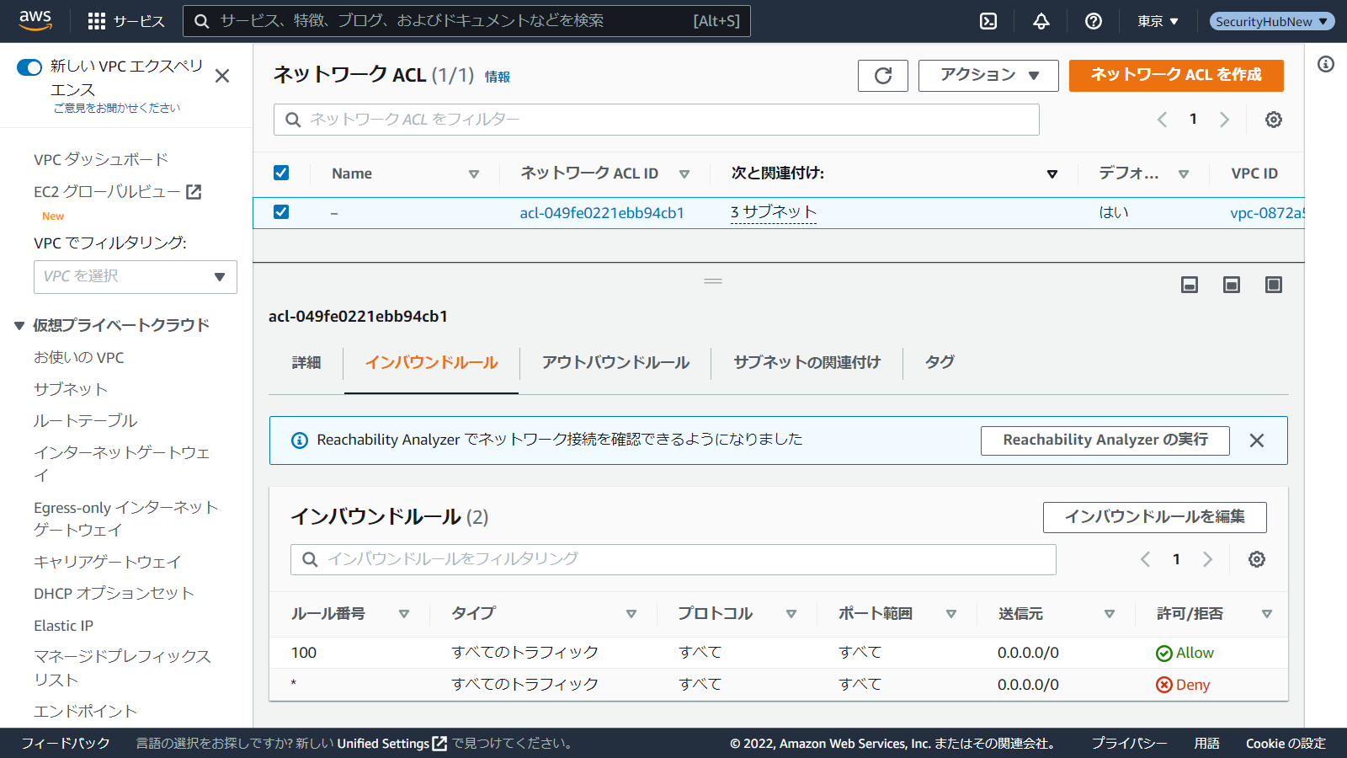Open the アクション dropdown menu
The image size is (1347, 758).
click(x=989, y=76)
